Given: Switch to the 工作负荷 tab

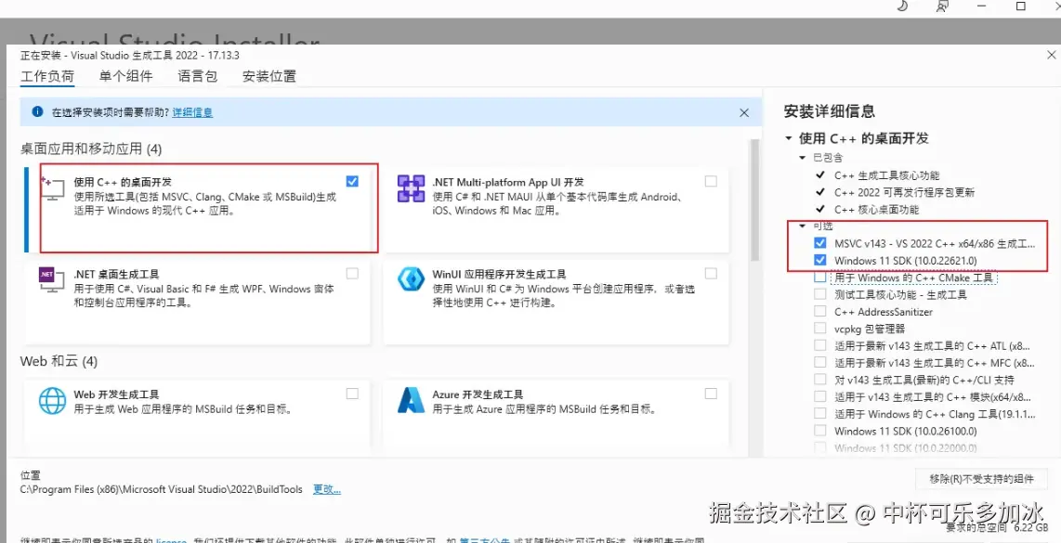Looking at the screenshot, I should click(x=47, y=76).
